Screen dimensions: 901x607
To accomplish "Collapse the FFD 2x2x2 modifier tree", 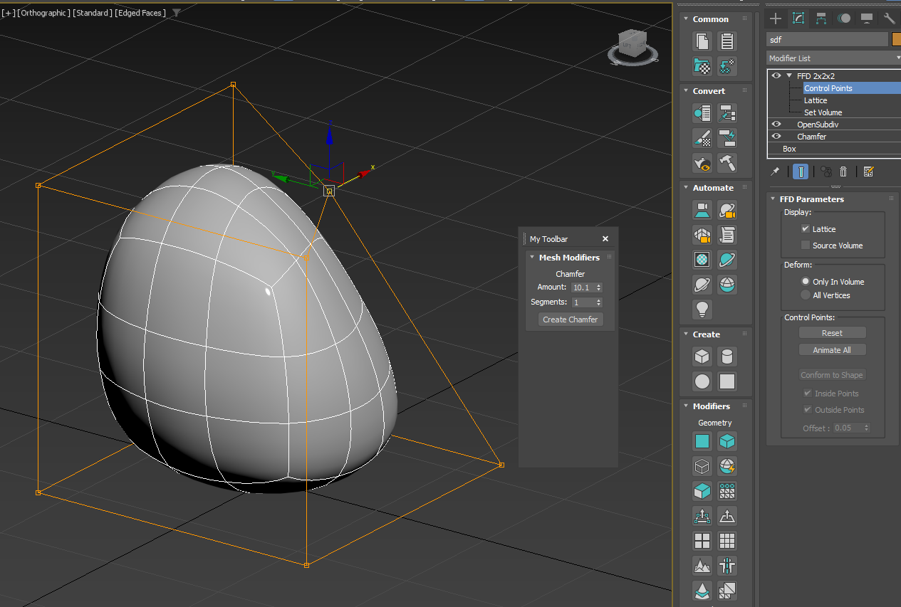I will click(x=789, y=76).
